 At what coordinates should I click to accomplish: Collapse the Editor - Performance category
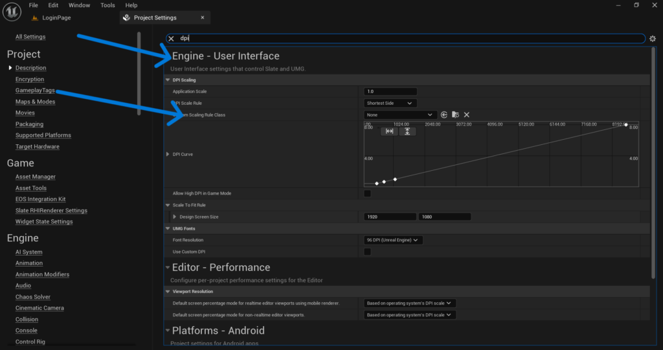click(168, 267)
